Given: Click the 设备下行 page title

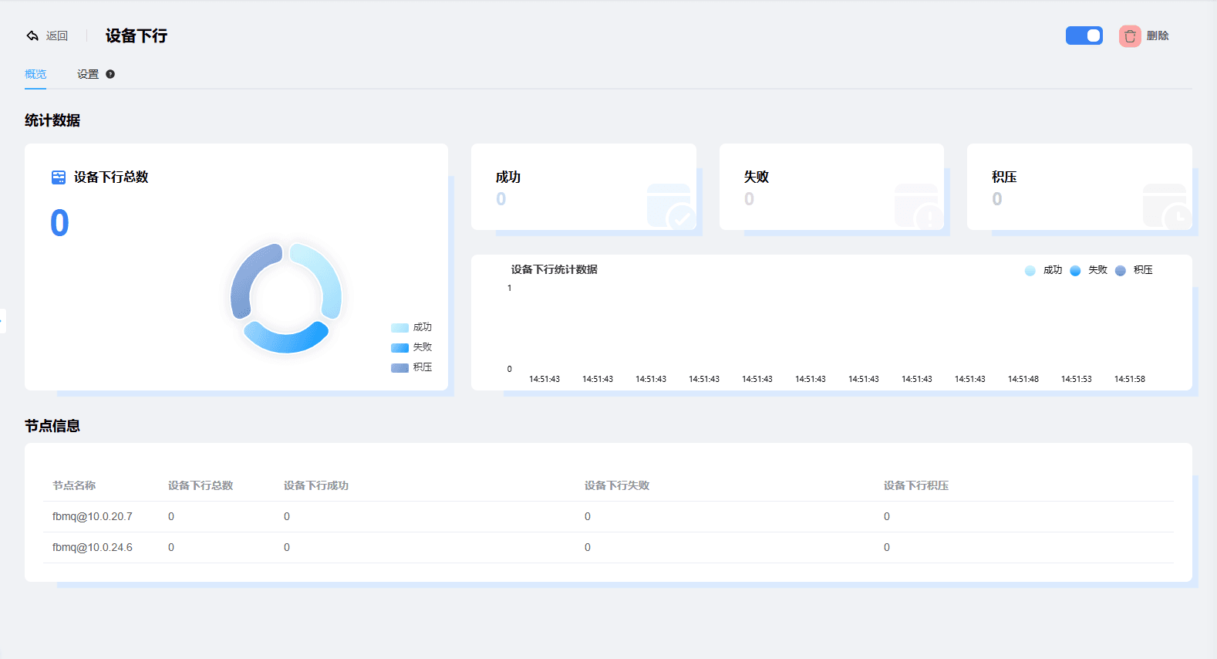Looking at the screenshot, I should click(137, 35).
